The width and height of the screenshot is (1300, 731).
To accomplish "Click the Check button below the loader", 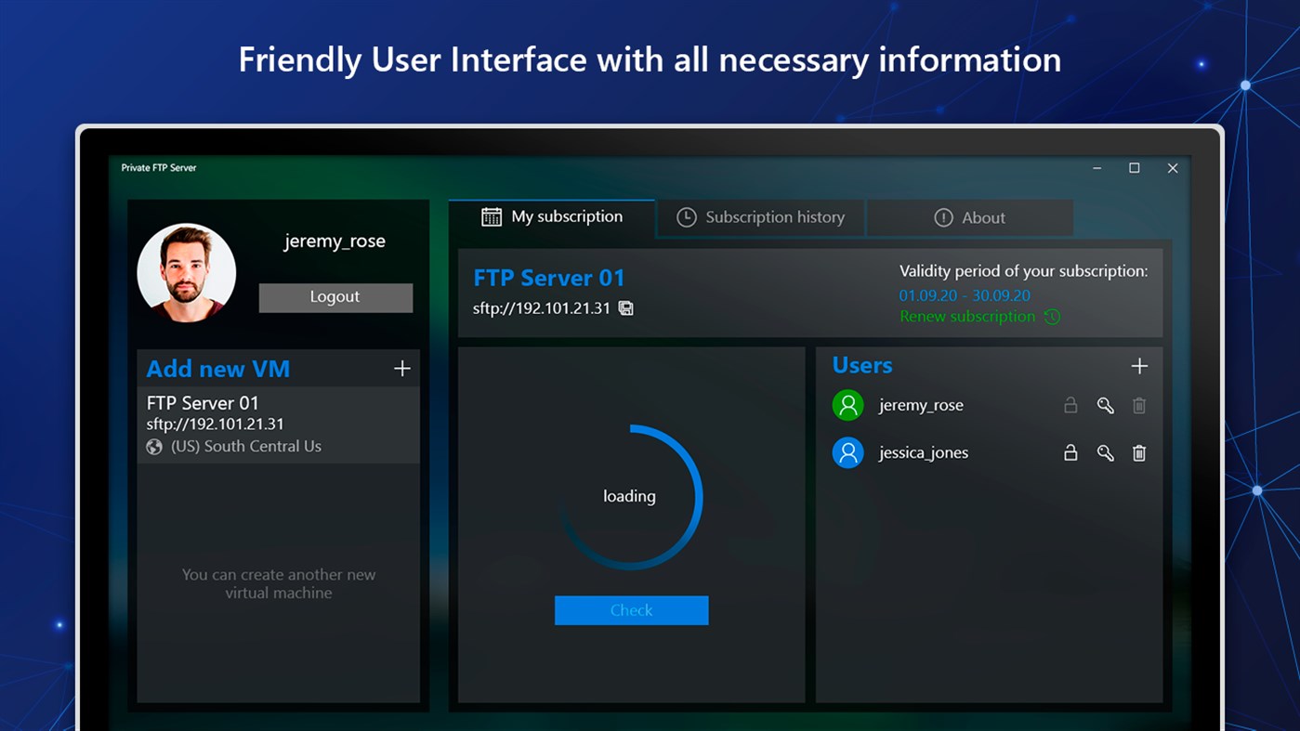I will click(x=631, y=610).
